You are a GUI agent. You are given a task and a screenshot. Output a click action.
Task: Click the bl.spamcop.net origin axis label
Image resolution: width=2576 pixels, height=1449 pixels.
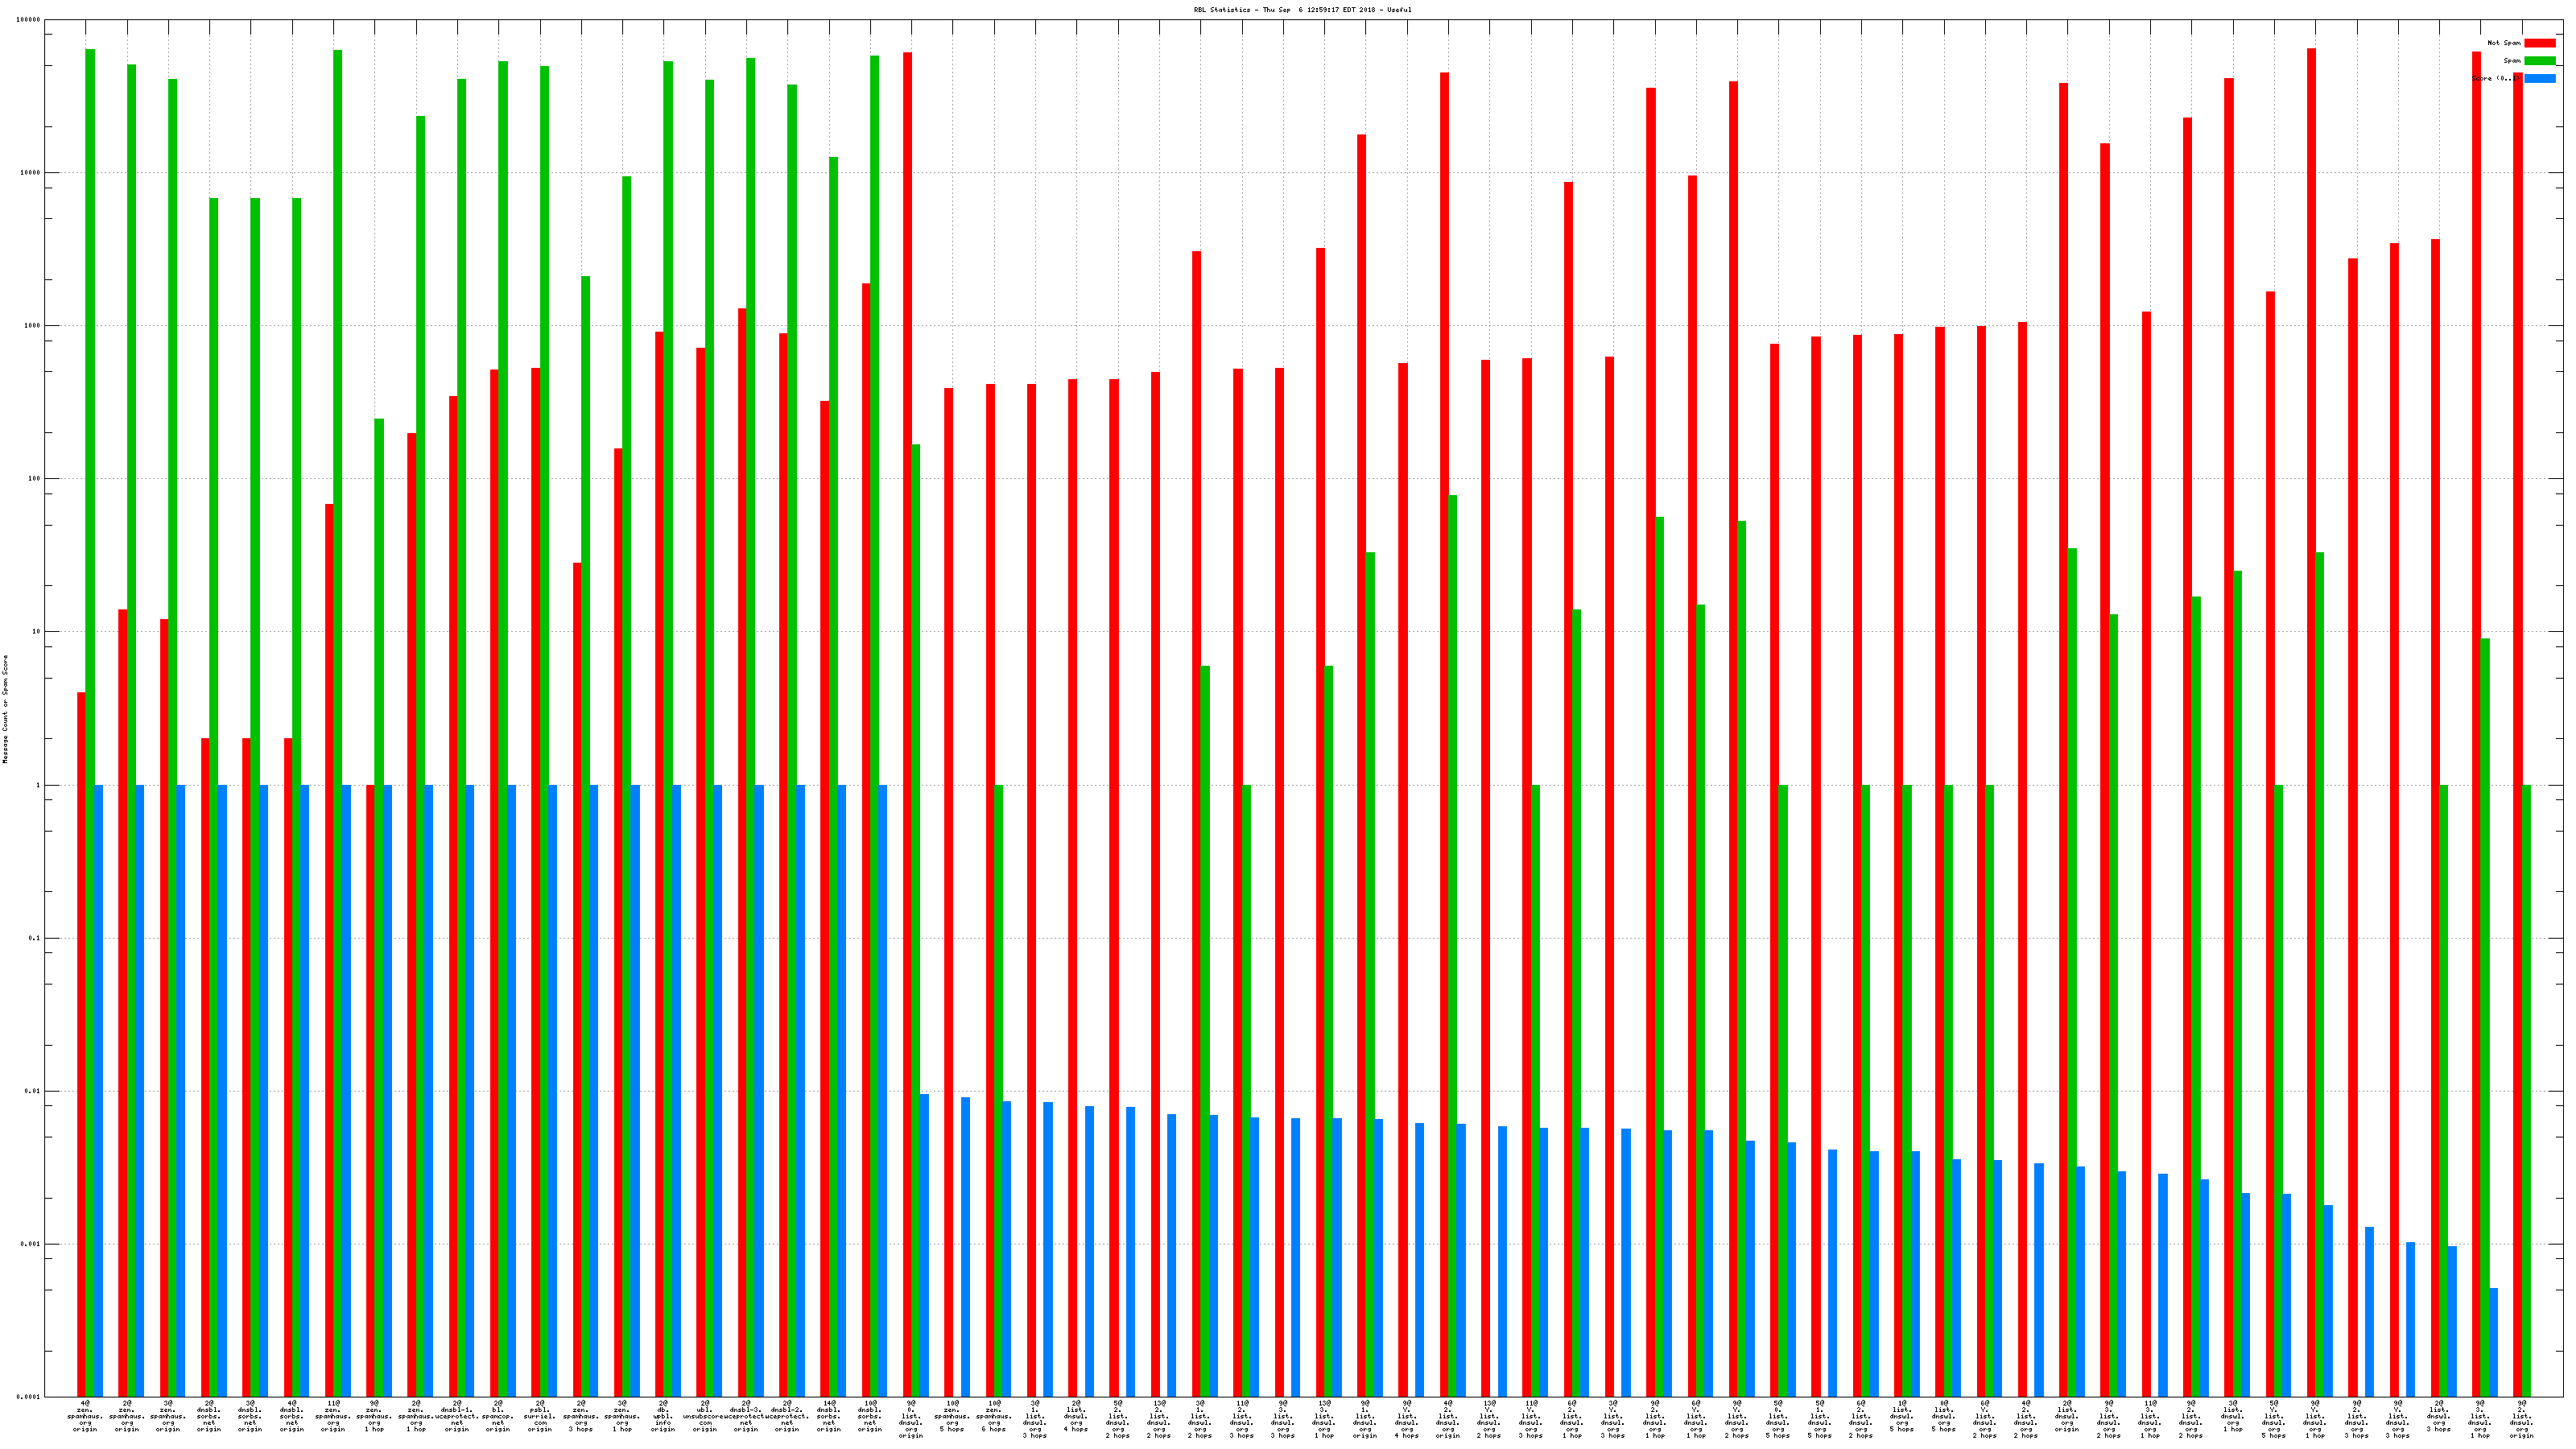(x=498, y=1416)
